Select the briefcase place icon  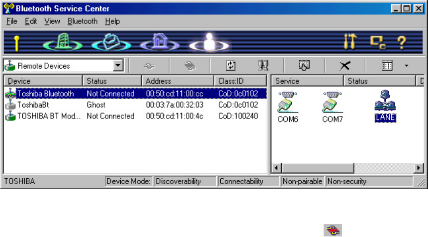click(x=111, y=42)
